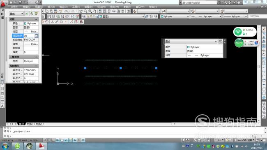The height and width of the screenshot is (150, 267).
Task: Switch to the 布局2 layout tab
Action: pos(39,124)
